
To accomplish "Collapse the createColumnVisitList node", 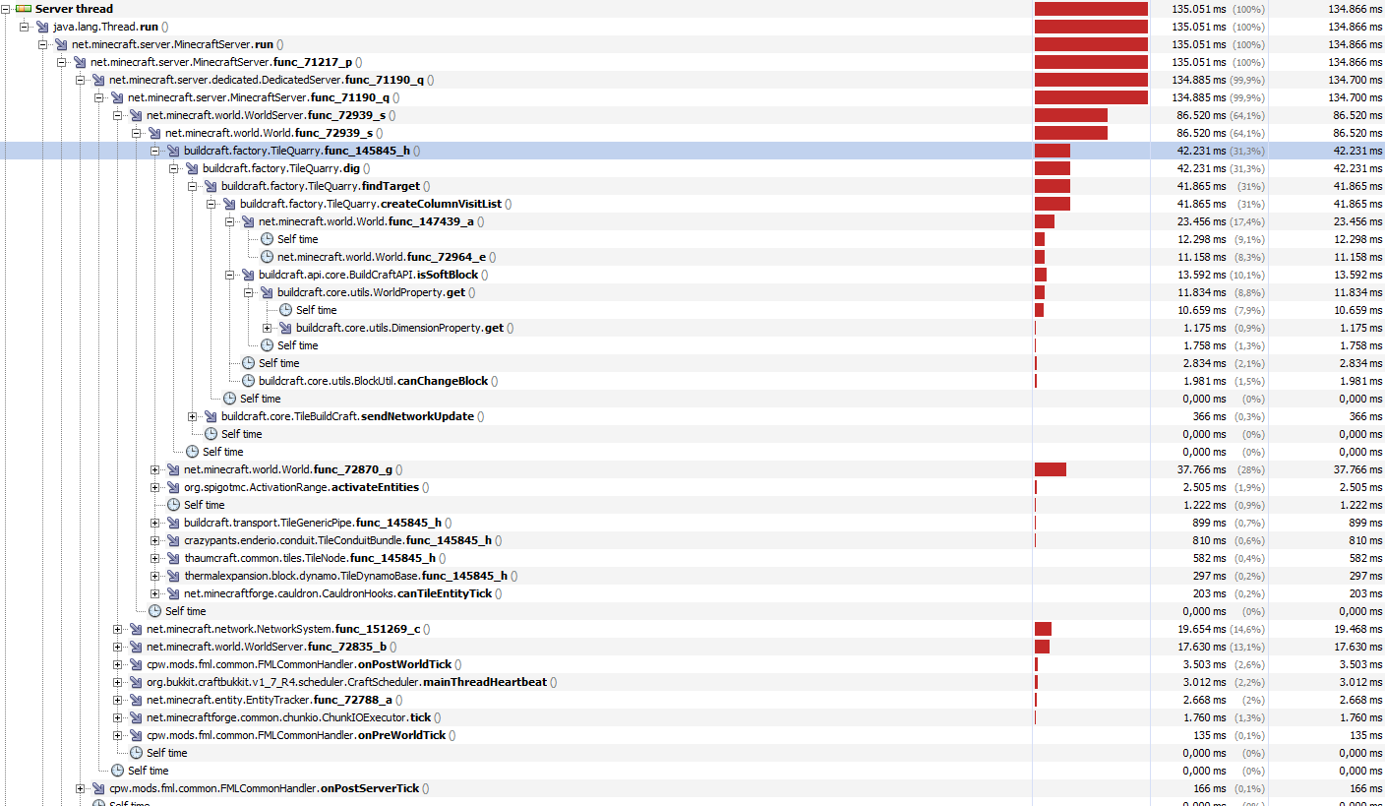I will click(211, 204).
